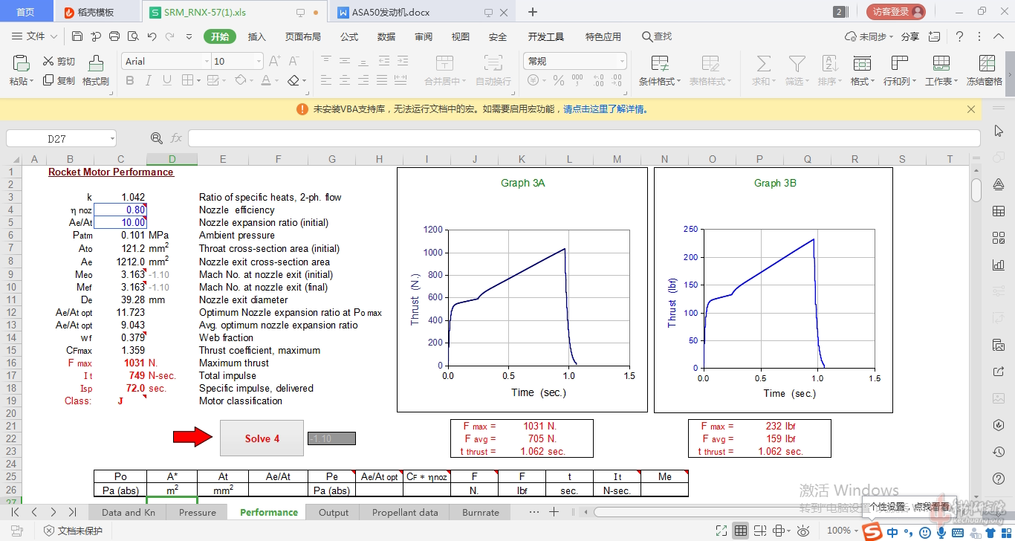Add a new sheet with plus button
Image resolution: width=1015 pixels, height=541 pixels.
tap(554, 512)
